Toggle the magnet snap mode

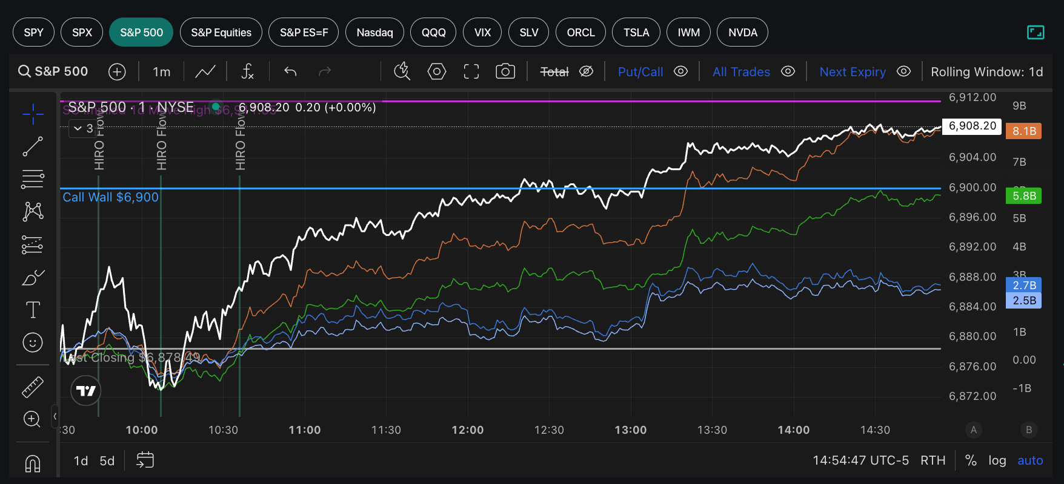(x=33, y=463)
